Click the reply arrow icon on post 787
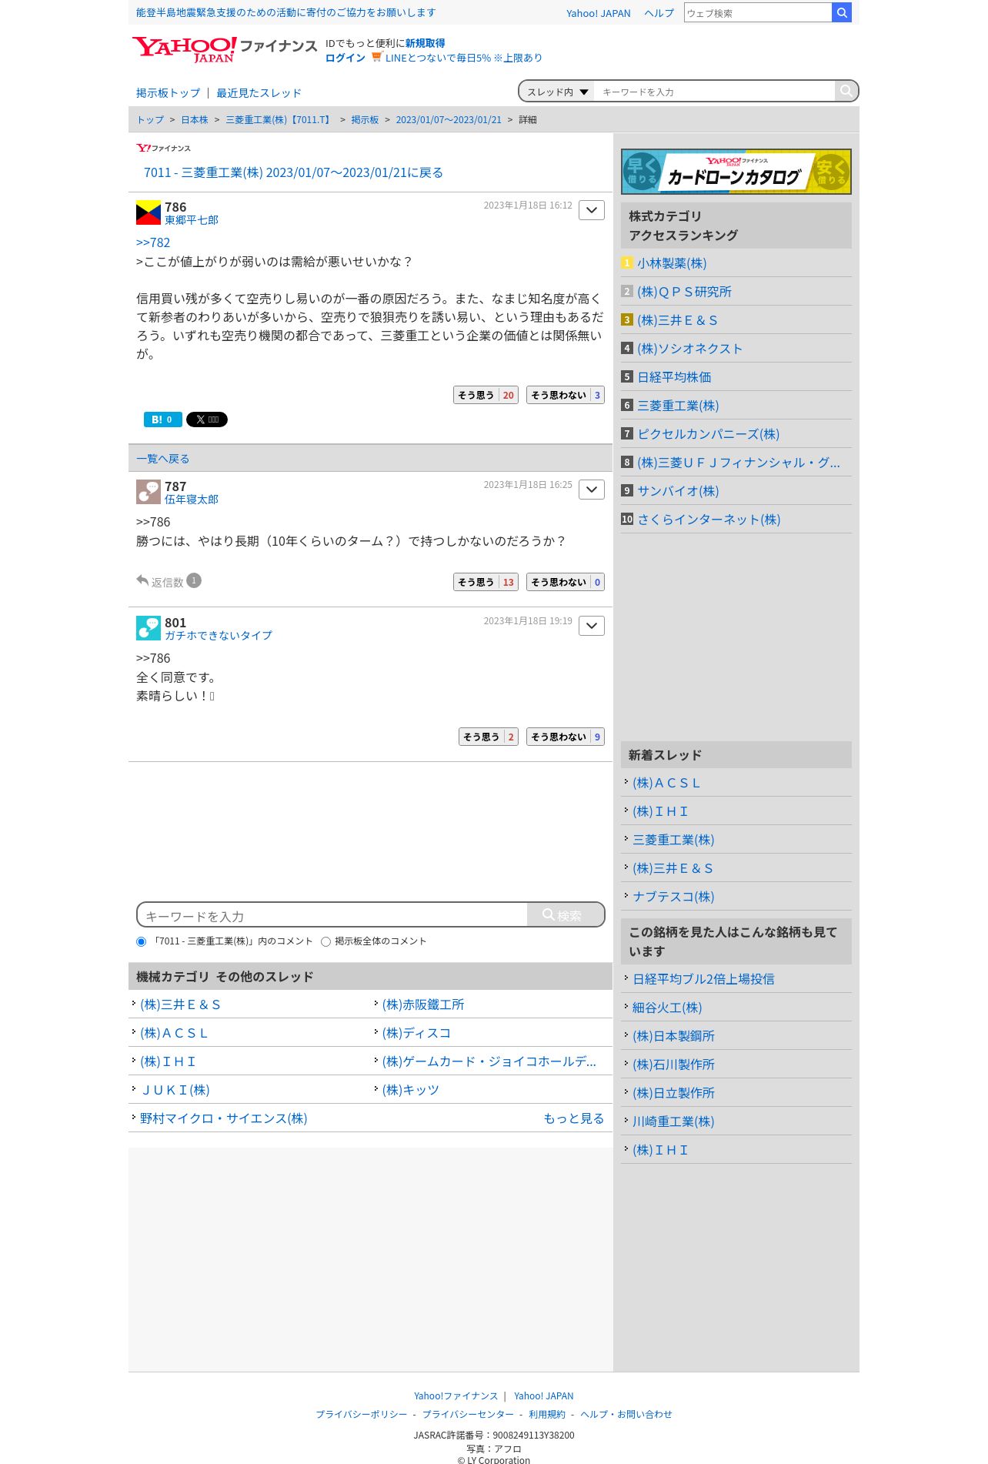 point(142,580)
